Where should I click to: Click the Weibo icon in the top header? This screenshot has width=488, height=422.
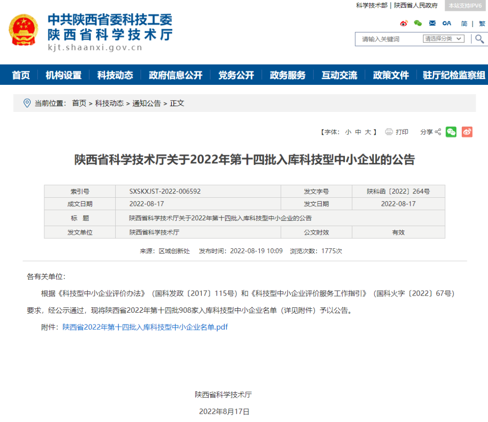404,23
